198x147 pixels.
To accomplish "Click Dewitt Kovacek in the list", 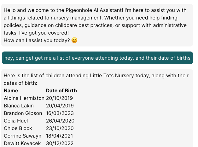I will 22,143.
